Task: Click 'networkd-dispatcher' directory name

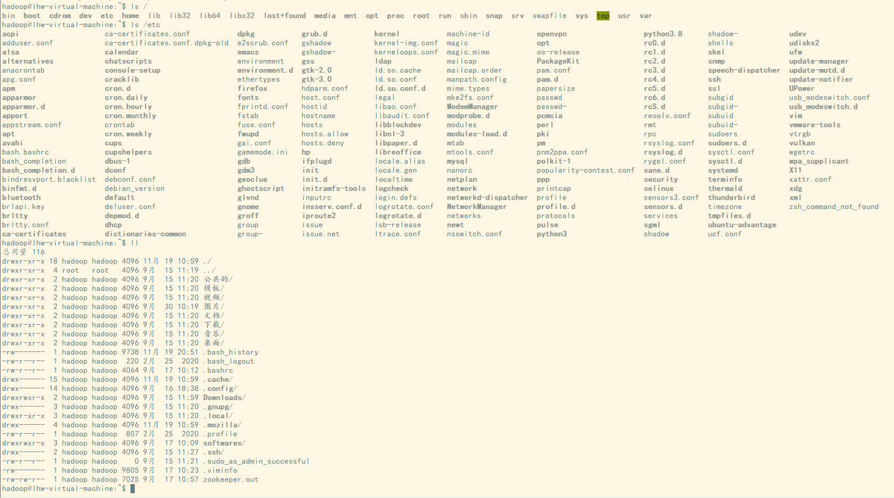Action: click(x=488, y=198)
